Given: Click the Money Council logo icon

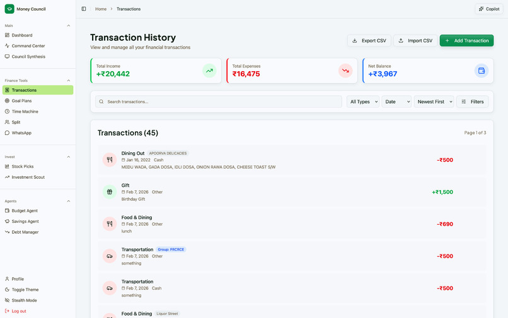Looking at the screenshot, I should tap(9, 9).
